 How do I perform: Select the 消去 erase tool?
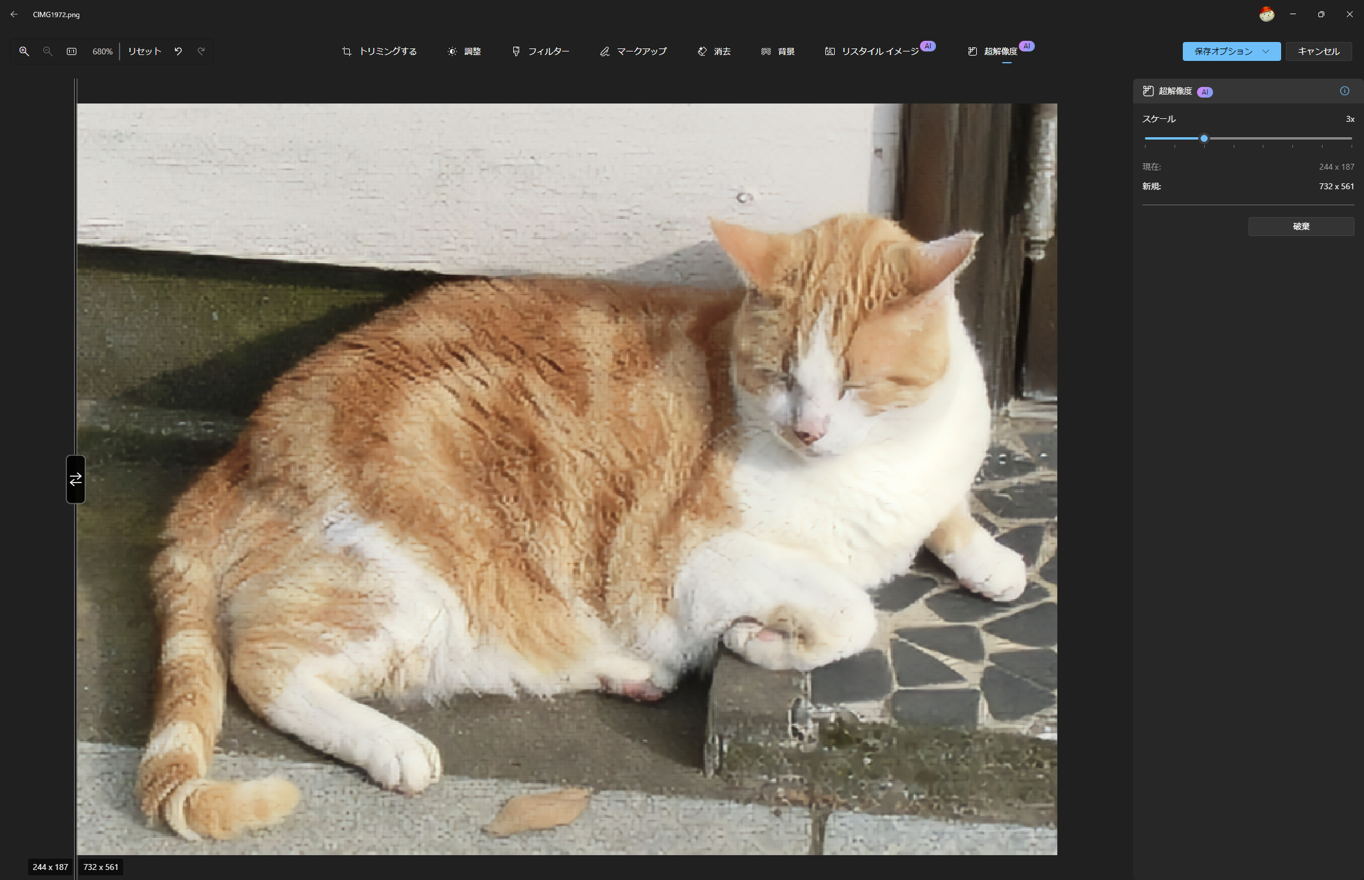click(714, 51)
